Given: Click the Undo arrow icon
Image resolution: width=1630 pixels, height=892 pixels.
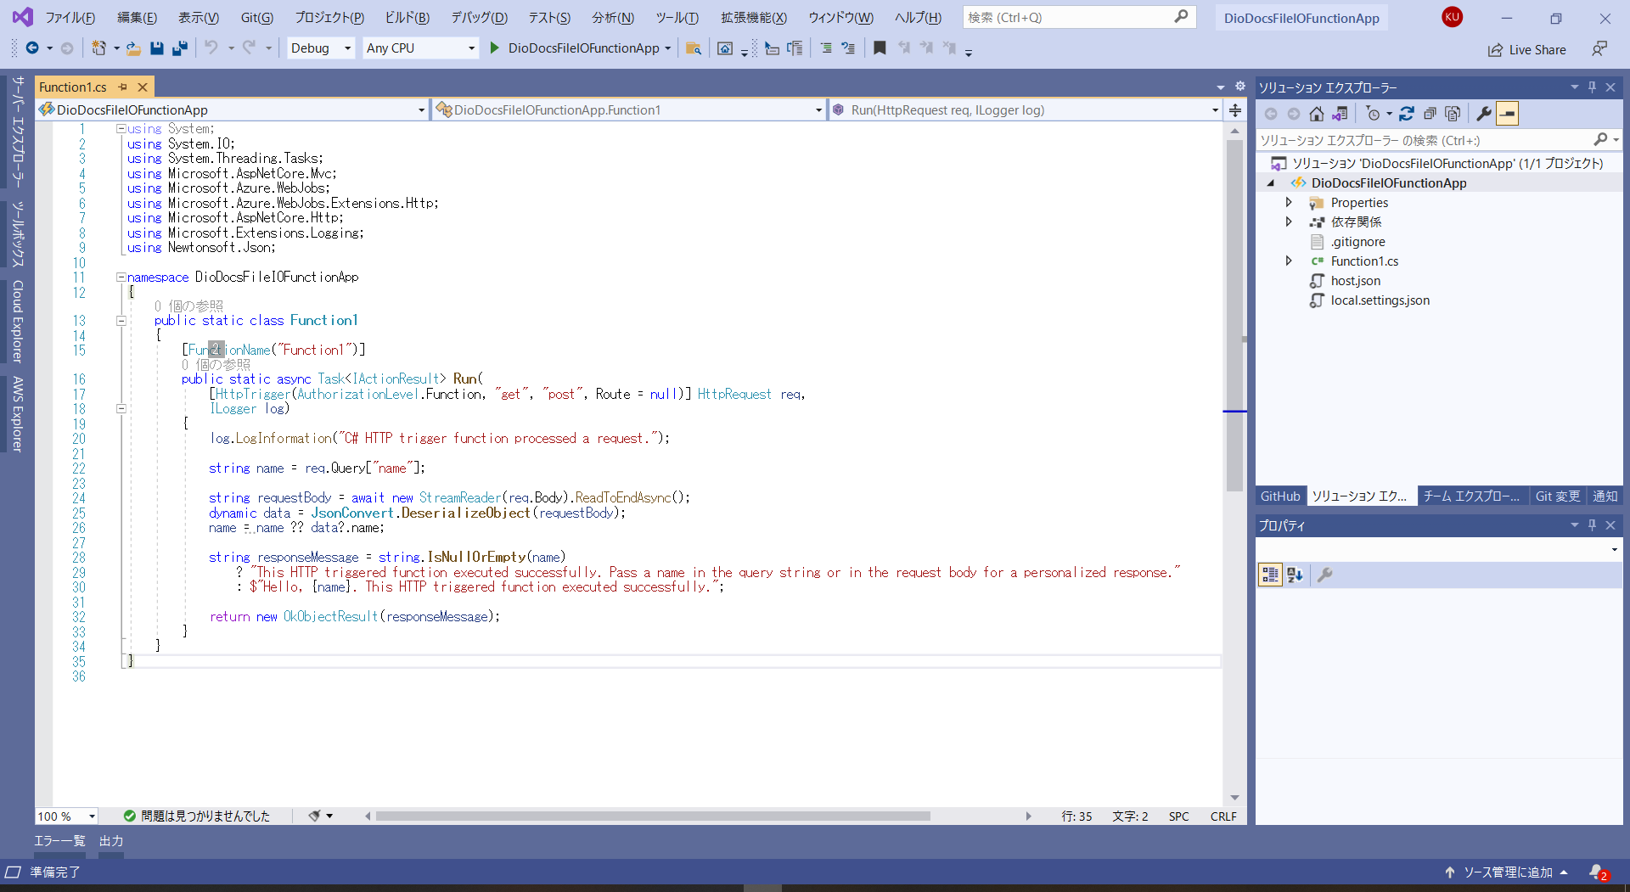Looking at the screenshot, I should click(x=211, y=48).
